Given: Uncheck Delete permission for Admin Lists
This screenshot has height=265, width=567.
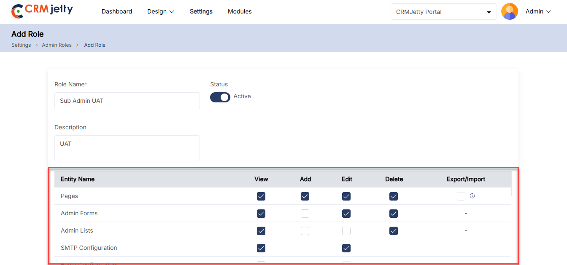Looking at the screenshot, I should pos(394,231).
